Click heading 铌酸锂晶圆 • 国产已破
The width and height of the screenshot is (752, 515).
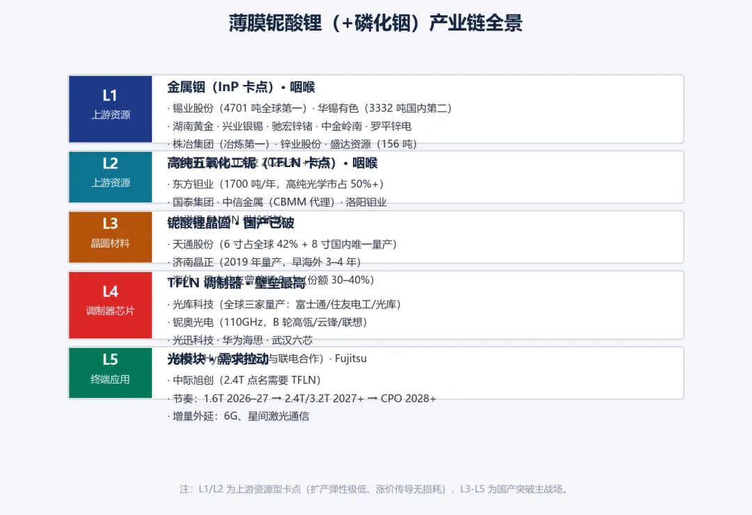click(x=230, y=223)
